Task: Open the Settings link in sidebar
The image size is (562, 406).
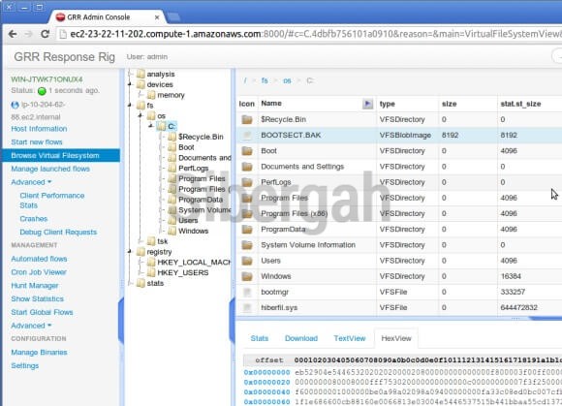Action: (25, 366)
